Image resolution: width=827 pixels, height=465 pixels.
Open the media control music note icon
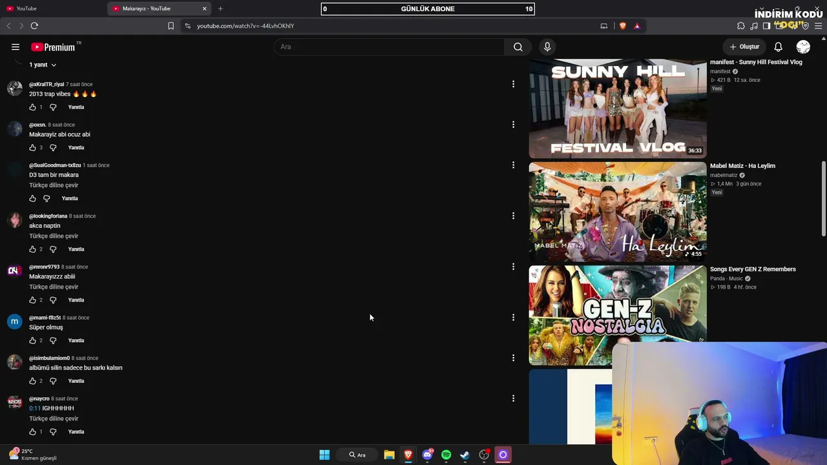754,26
